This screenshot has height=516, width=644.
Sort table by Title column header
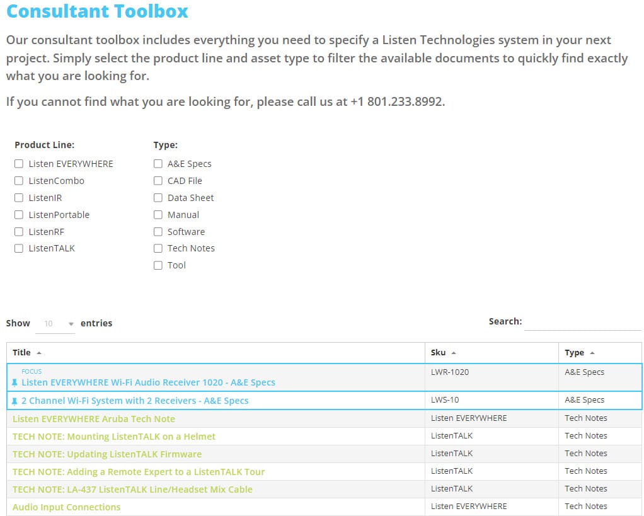216,353
